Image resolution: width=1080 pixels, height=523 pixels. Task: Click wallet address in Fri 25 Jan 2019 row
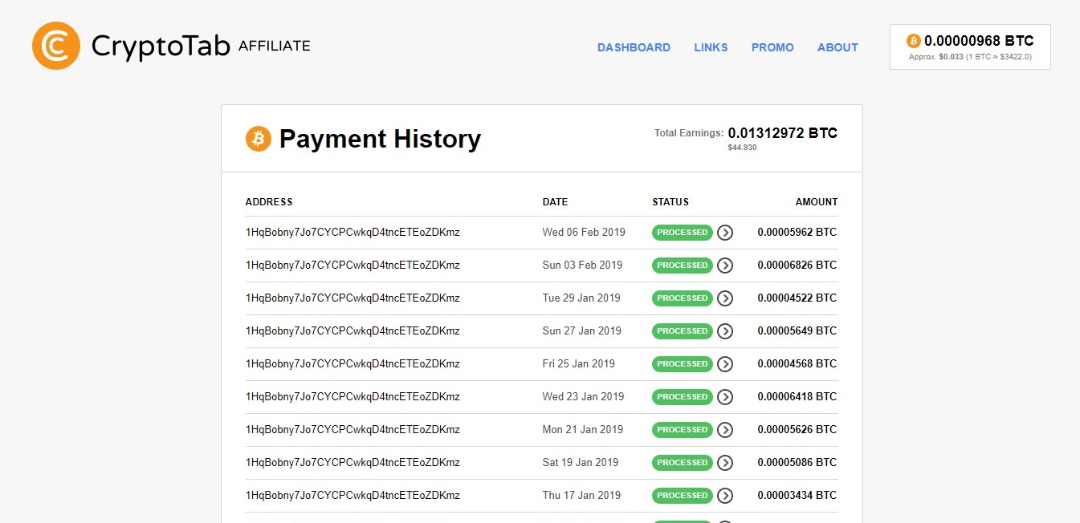(353, 364)
